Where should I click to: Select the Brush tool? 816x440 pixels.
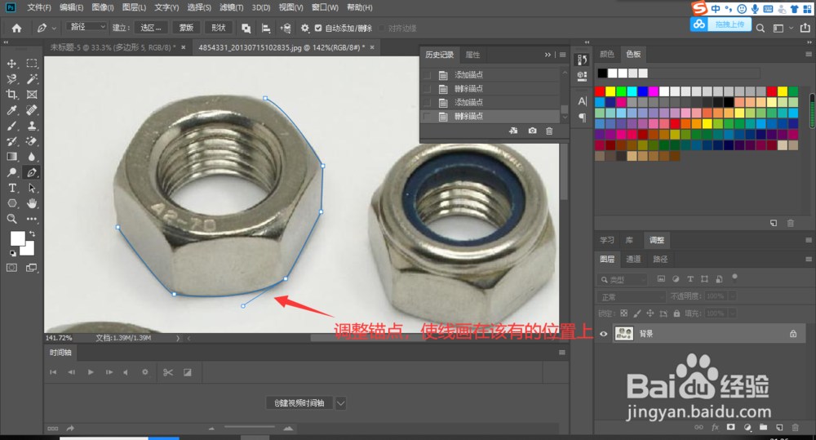(11, 126)
